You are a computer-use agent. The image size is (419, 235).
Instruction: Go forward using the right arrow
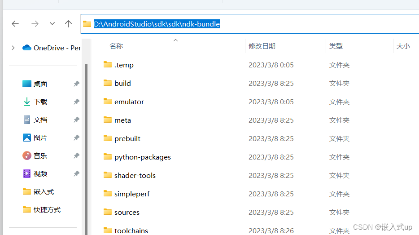[35, 24]
